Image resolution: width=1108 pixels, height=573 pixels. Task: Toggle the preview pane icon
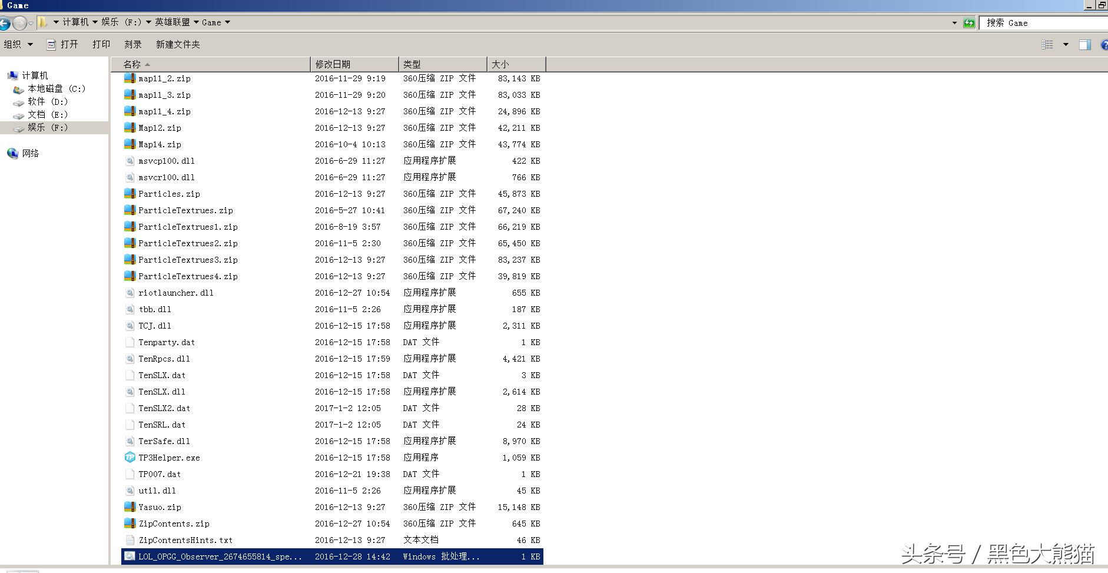(1084, 45)
